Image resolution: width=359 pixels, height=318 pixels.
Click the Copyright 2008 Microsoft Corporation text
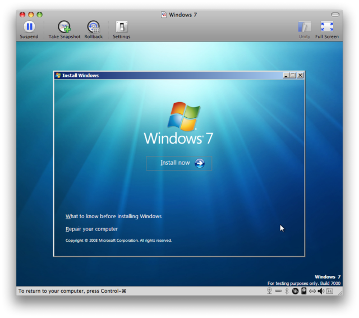[118, 241]
